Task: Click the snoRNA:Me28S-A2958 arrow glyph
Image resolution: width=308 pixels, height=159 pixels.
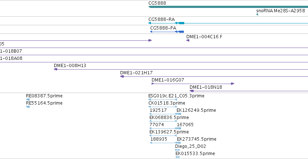Action: (257, 14)
